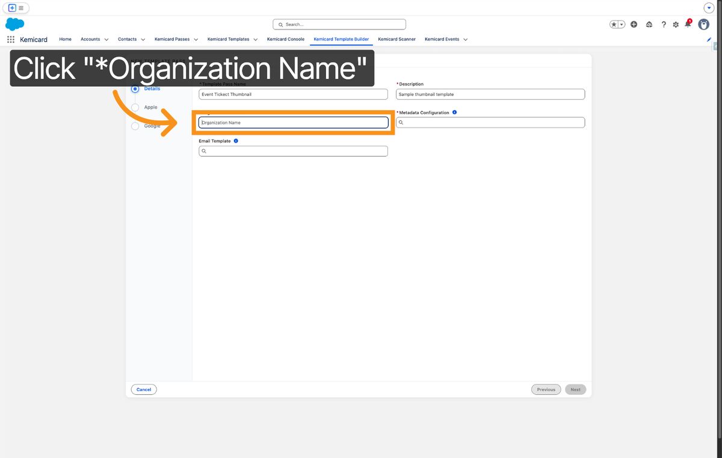This screenshot has width=722, height=458.
Task: Open the Kemicard Events tab
Action: click(442, 39)
